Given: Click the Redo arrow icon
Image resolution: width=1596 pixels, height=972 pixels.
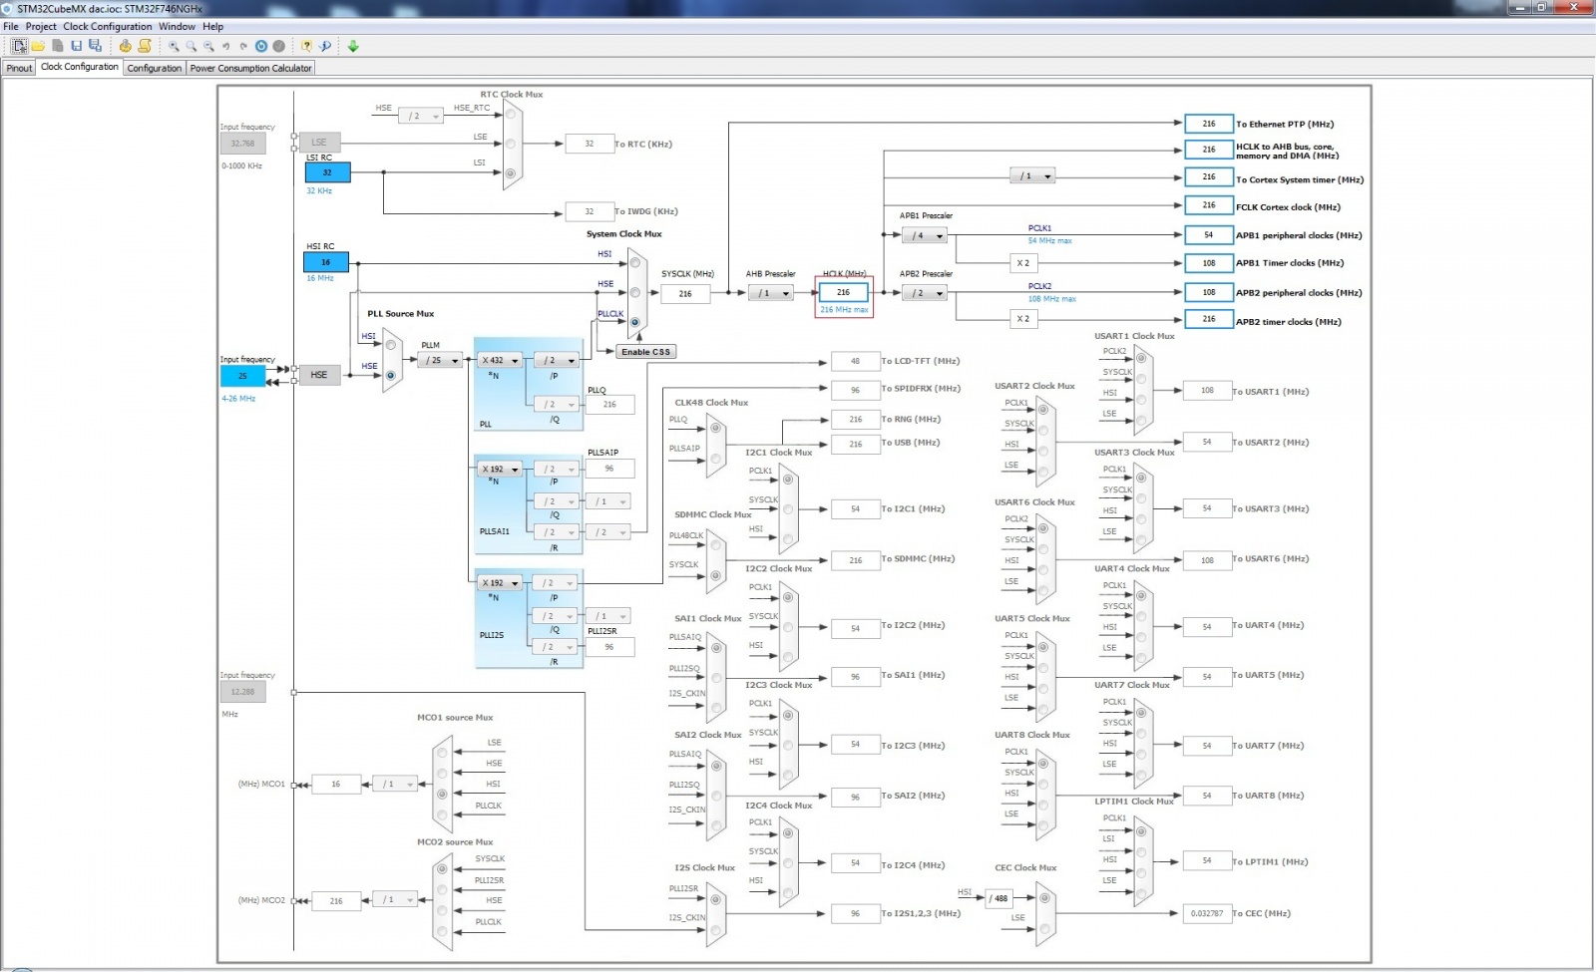Looking at the screenshot, I should [x=243, y=46].
